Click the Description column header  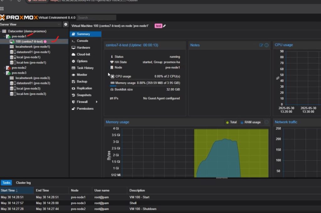pos(224,190)
